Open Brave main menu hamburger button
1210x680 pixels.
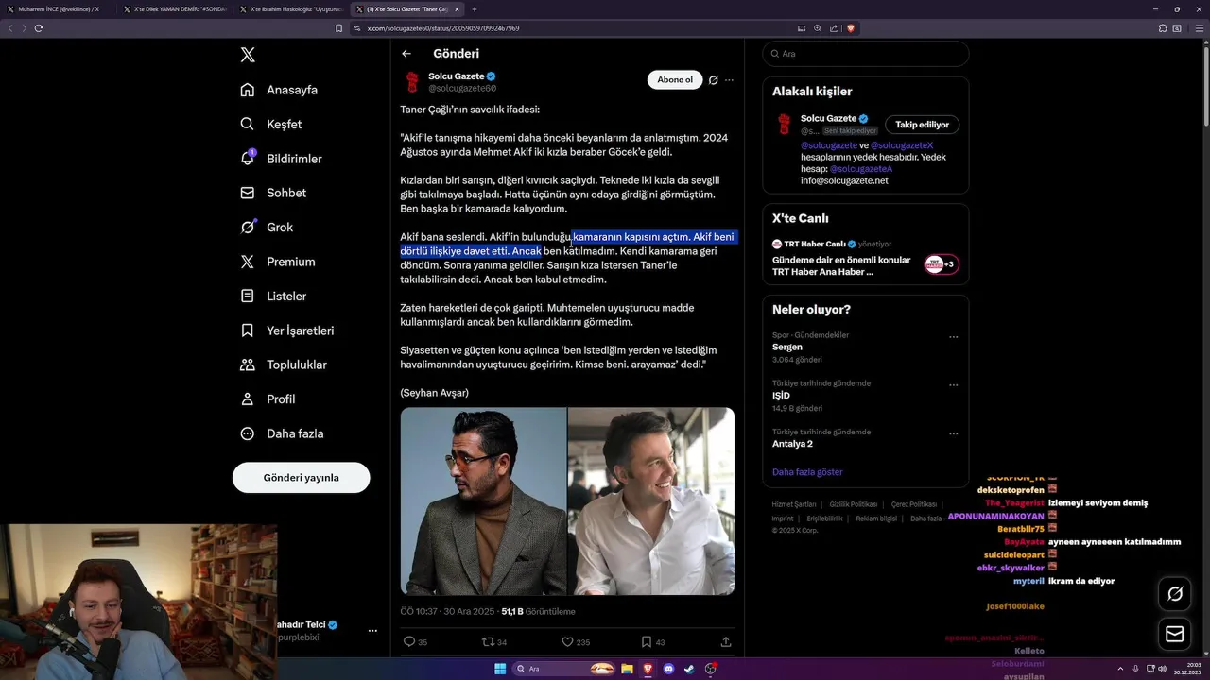tap(1199, 28)
